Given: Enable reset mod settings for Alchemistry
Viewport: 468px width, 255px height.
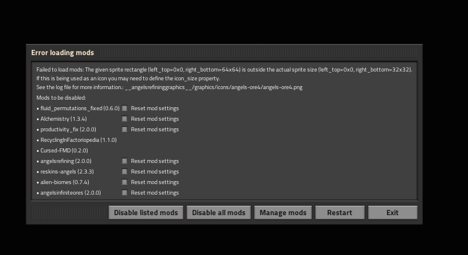Looking at the screenshot, I should tap(124, 119).
